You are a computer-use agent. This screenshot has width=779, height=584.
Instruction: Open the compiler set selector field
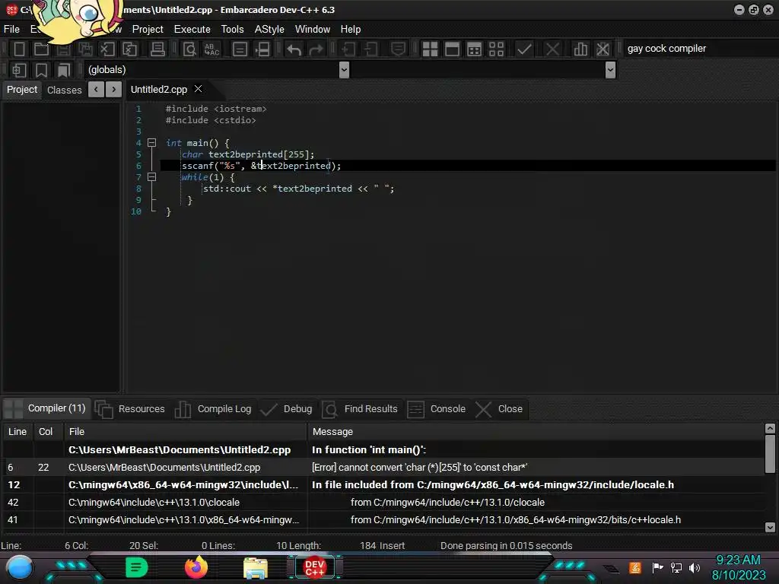[701, 49]
